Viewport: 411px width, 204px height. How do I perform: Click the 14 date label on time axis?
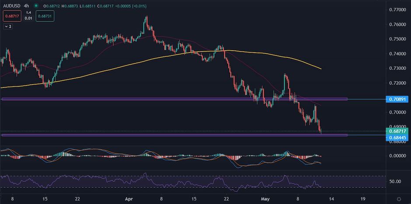point(331,199)
